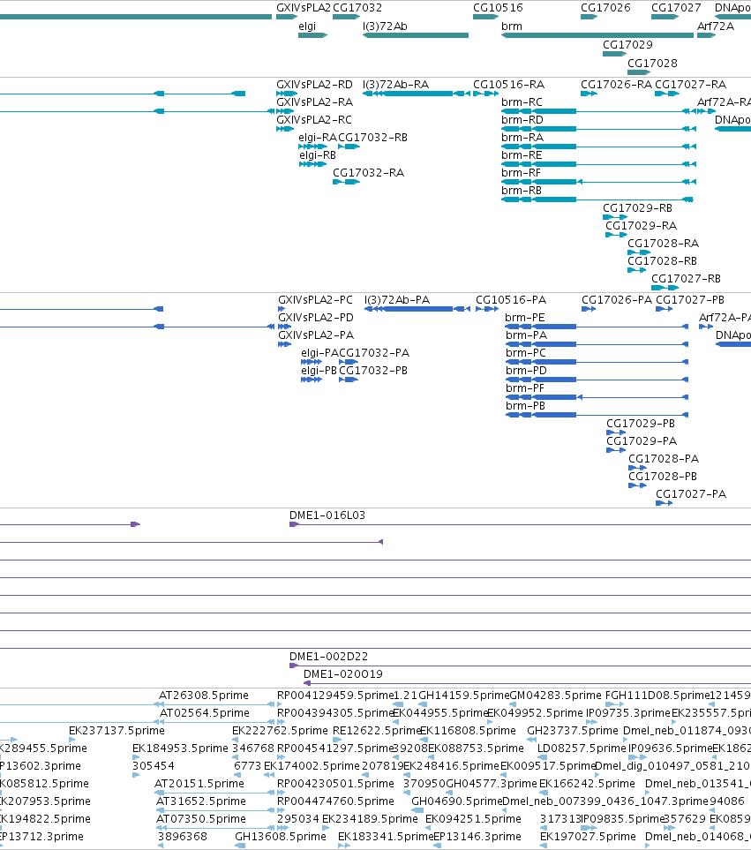
Task: Click the CG17032-RA transcript label
Action: click(369, 173)
